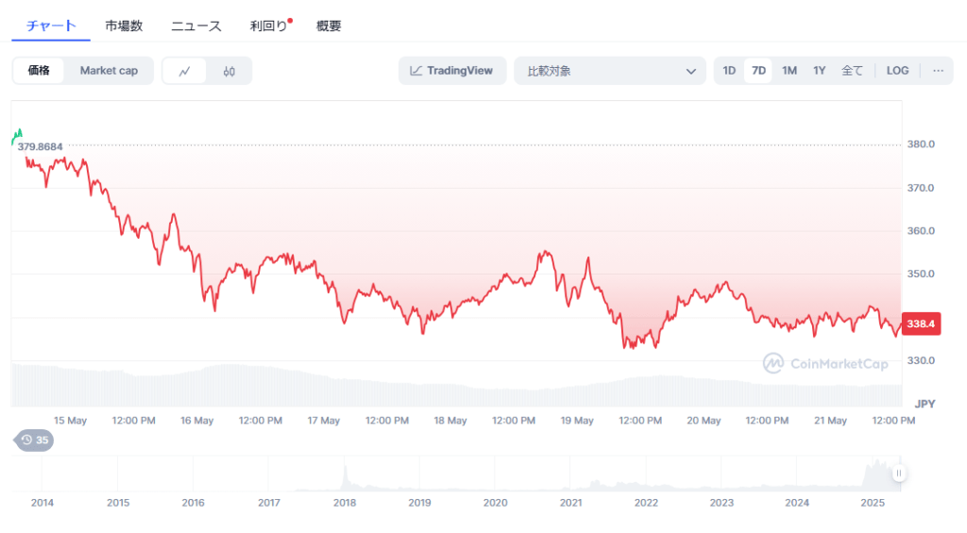Switch chart to Market cap

[x=109, y=71]
